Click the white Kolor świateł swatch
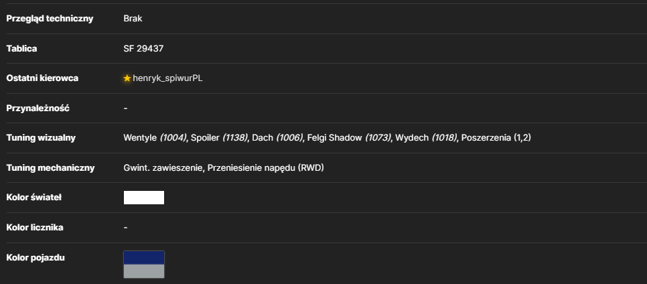 (144, 198)
